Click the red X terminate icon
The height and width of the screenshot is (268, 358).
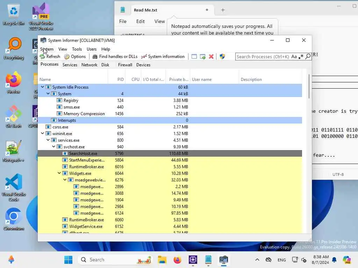pyautogui.click(x=211, y=57)
